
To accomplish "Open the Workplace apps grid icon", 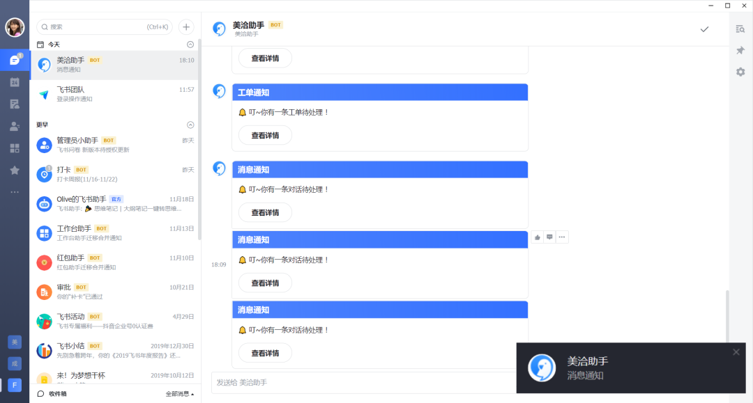I will [15, 148].
